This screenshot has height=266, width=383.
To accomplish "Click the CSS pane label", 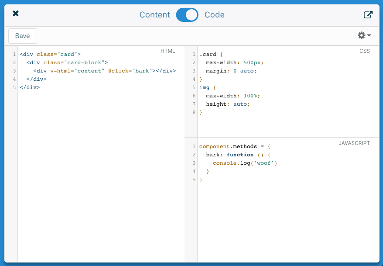I will (364, 51).
